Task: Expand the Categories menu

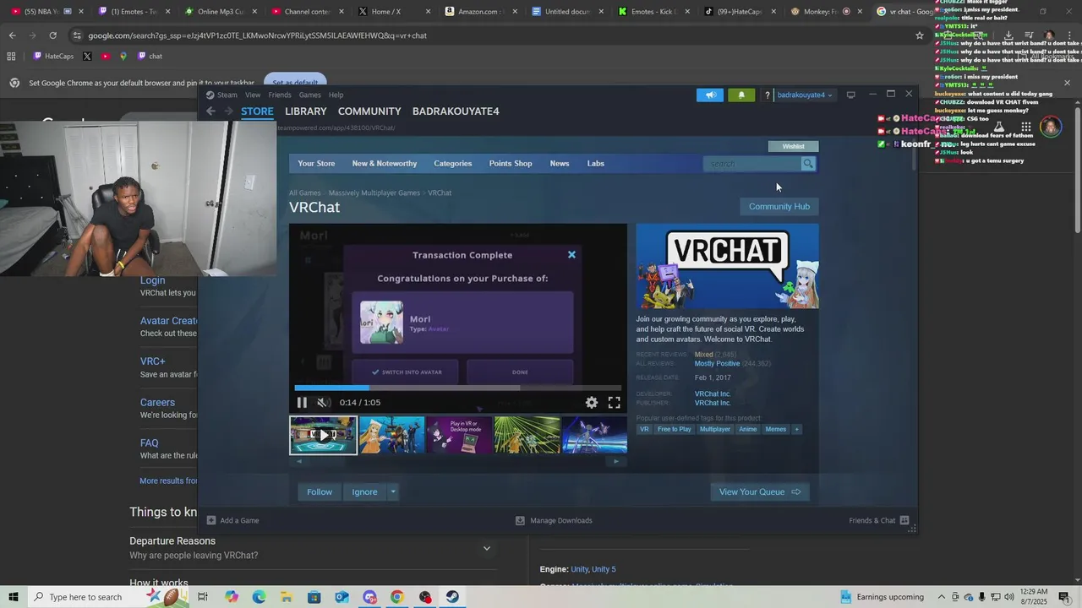Action: 453,164
